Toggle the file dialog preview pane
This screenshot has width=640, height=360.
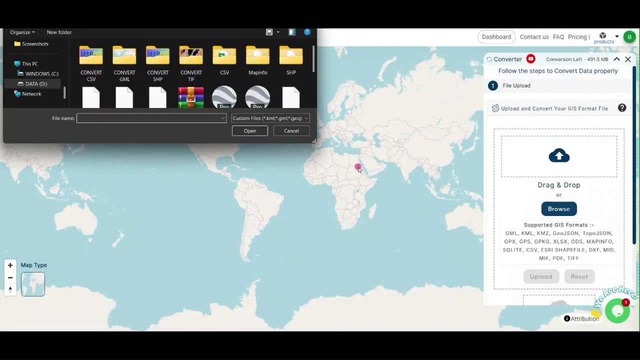tap(292, 32)
